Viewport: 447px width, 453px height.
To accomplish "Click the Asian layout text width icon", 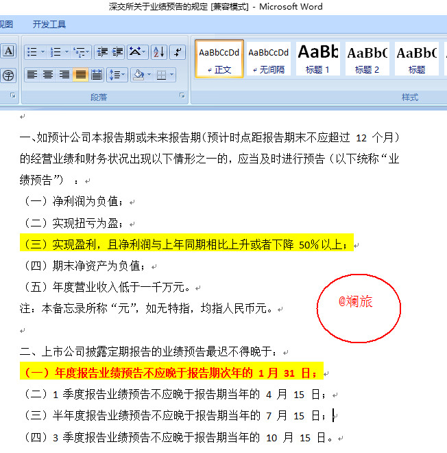I will click(135, 52).
